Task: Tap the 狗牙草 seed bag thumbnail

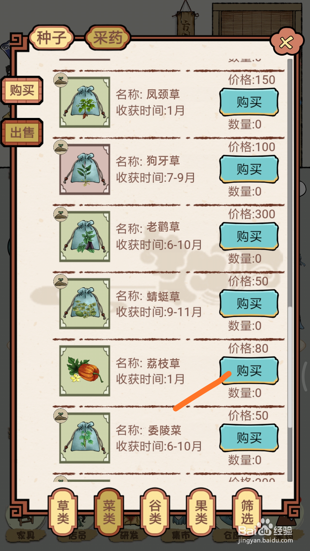Action: (85, 169)
